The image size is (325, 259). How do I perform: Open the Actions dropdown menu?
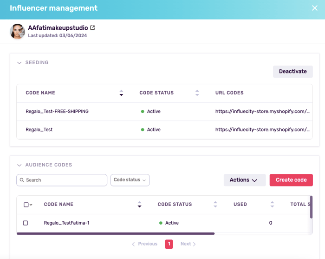pos(244,180)
